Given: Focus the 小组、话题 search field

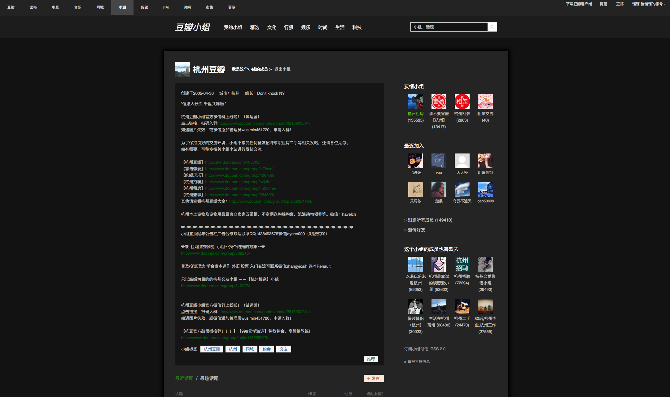Looking at the screenshot, I should 449,27.
